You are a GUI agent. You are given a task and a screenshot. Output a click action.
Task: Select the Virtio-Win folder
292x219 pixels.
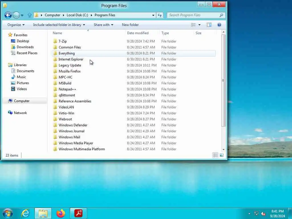click(x=66, y=113)
